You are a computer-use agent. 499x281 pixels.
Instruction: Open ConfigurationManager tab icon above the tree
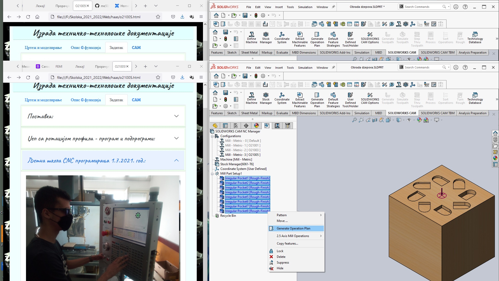point(236,126)
